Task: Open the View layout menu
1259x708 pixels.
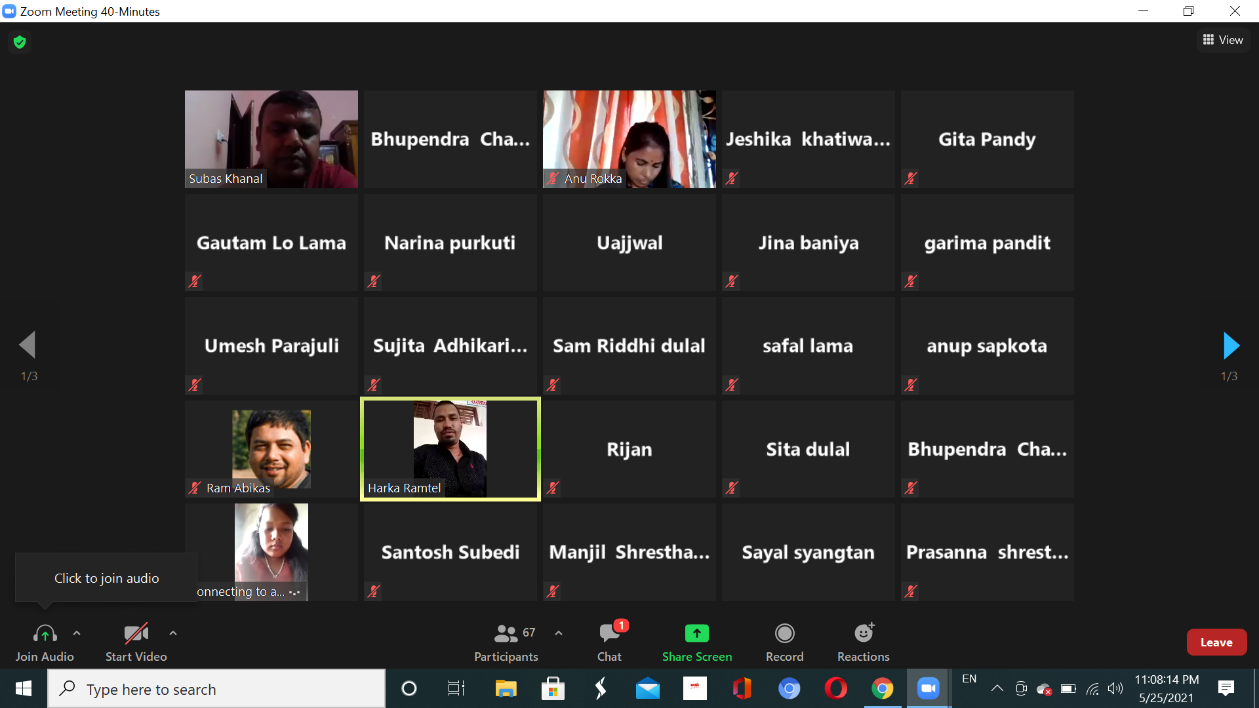Action: pos(1223,40)
